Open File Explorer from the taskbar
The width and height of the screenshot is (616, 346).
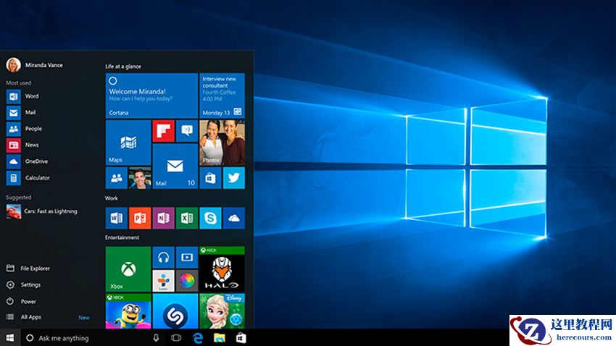(219, 338)
